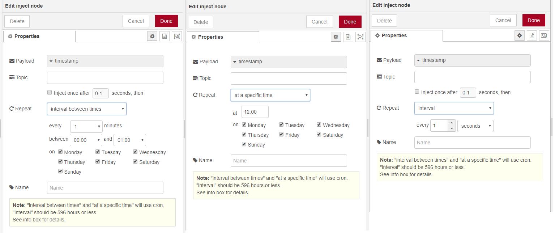Click Done button in right panel
This screenshot has width=555, height=233.
[534, 20]
